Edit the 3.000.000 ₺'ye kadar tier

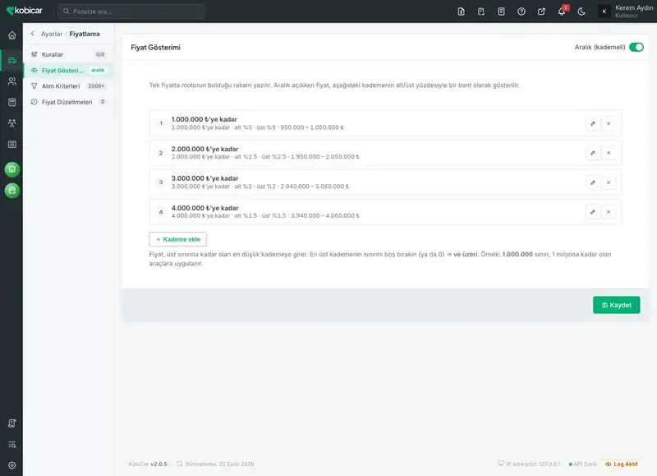click(x=592, y=183)
